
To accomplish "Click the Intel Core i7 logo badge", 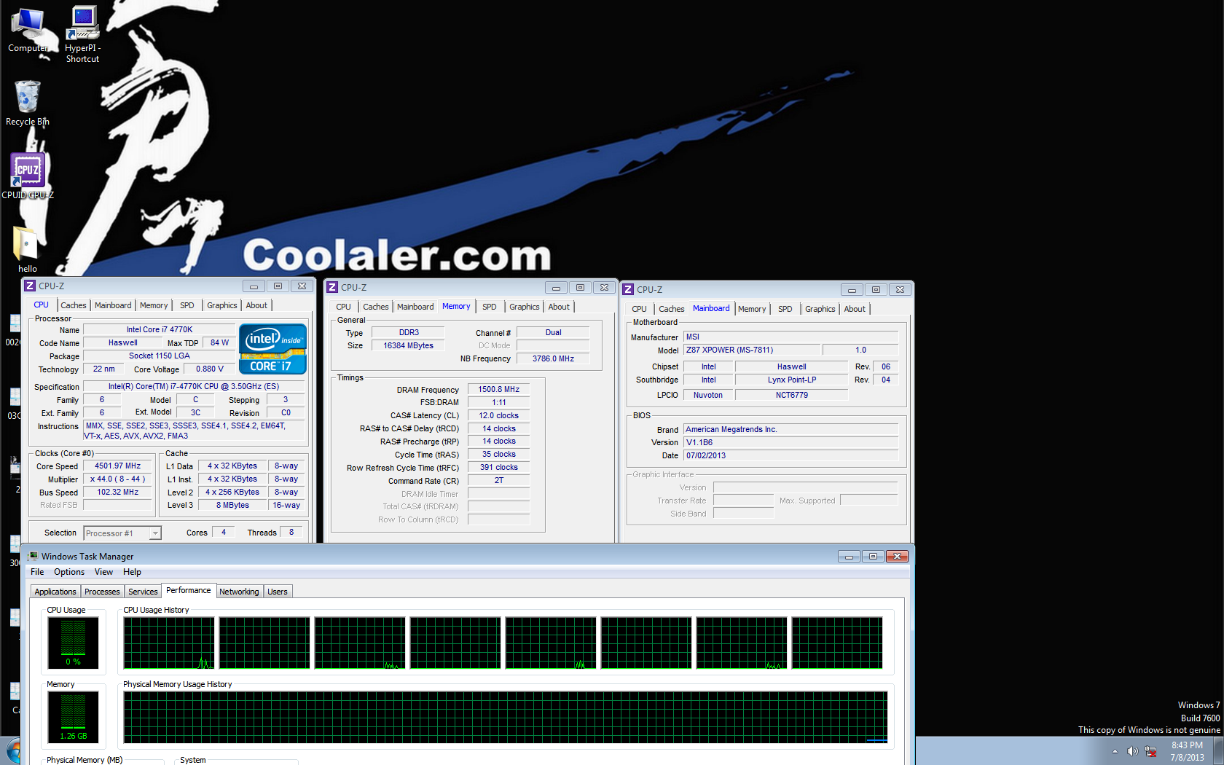I will tap(272, 349).
